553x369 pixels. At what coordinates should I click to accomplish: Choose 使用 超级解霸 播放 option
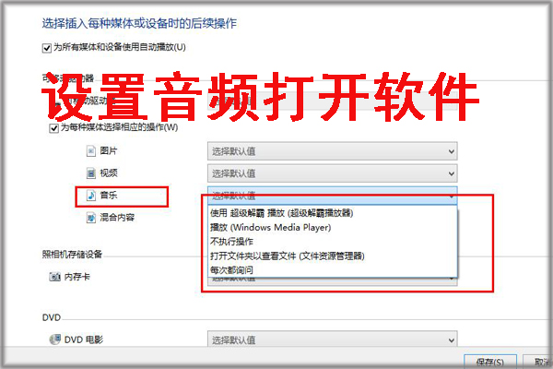tap(333, 213)
